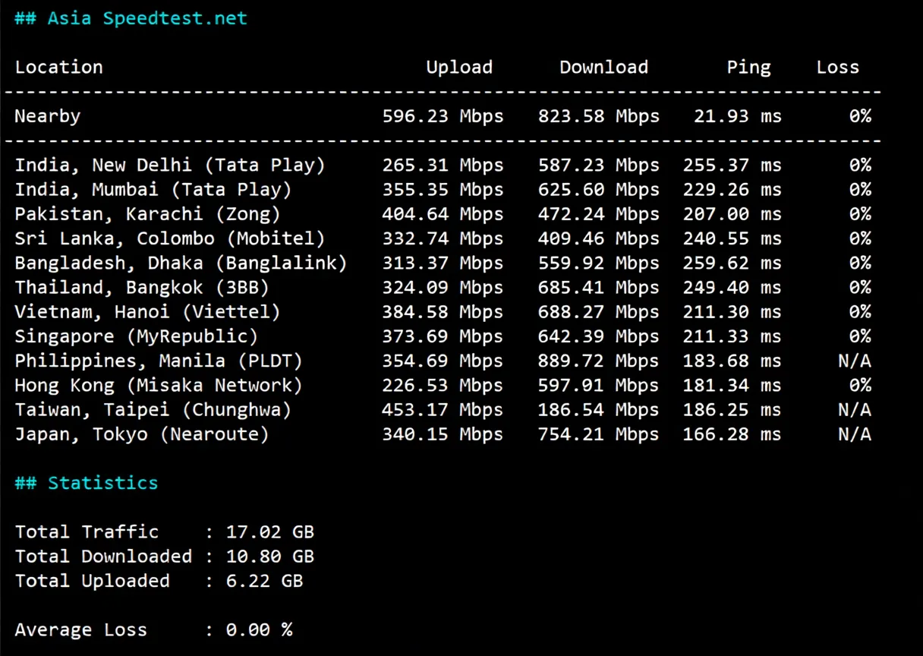Select the Total Downloaded 10.80 GB value
Screen dimensions: 923x656
click(269, 556)
